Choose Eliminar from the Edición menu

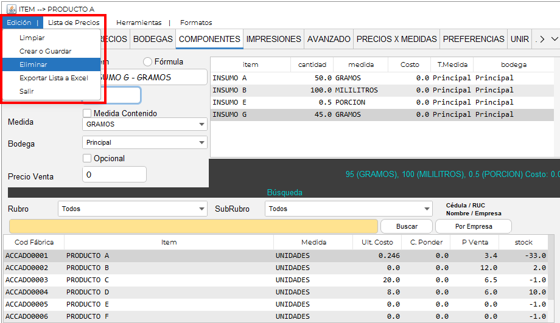(x=33, y=64)
